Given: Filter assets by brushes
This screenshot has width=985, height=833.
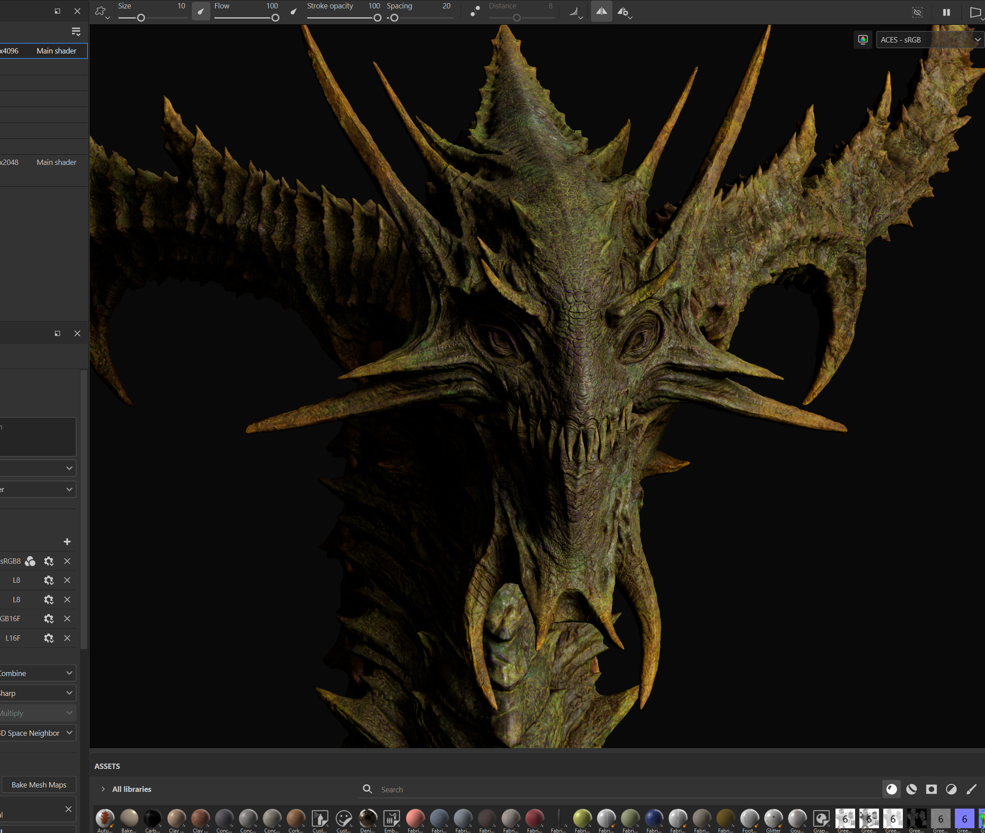Looking at the screenshot, I should [971, 789].
